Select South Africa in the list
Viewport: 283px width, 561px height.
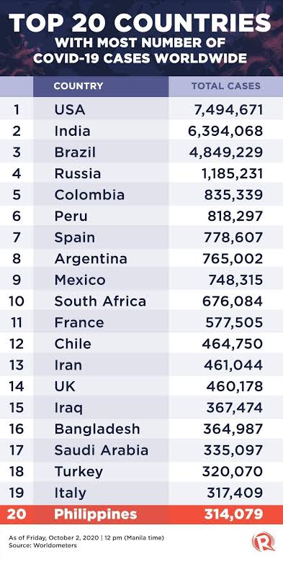(x=100, y=301)
